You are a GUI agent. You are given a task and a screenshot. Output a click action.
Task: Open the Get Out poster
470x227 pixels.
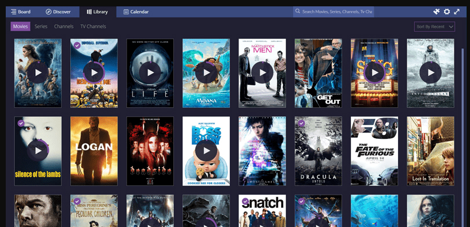319,73
